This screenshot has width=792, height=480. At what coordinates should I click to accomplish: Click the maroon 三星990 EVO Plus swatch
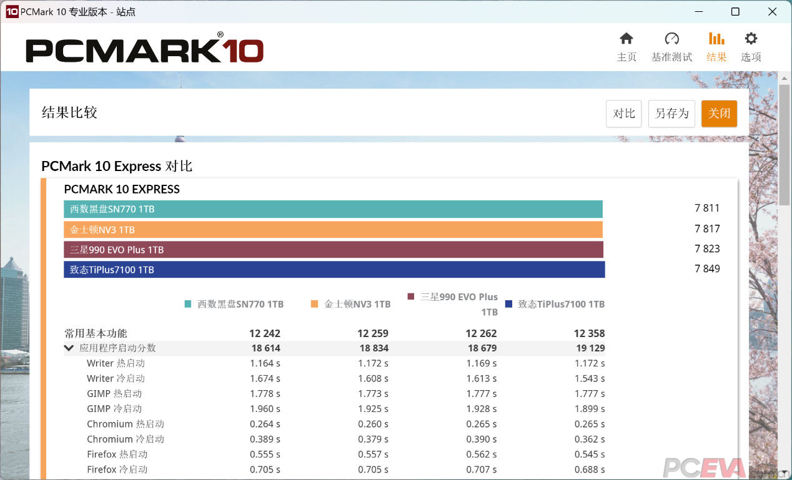(411, 296)
